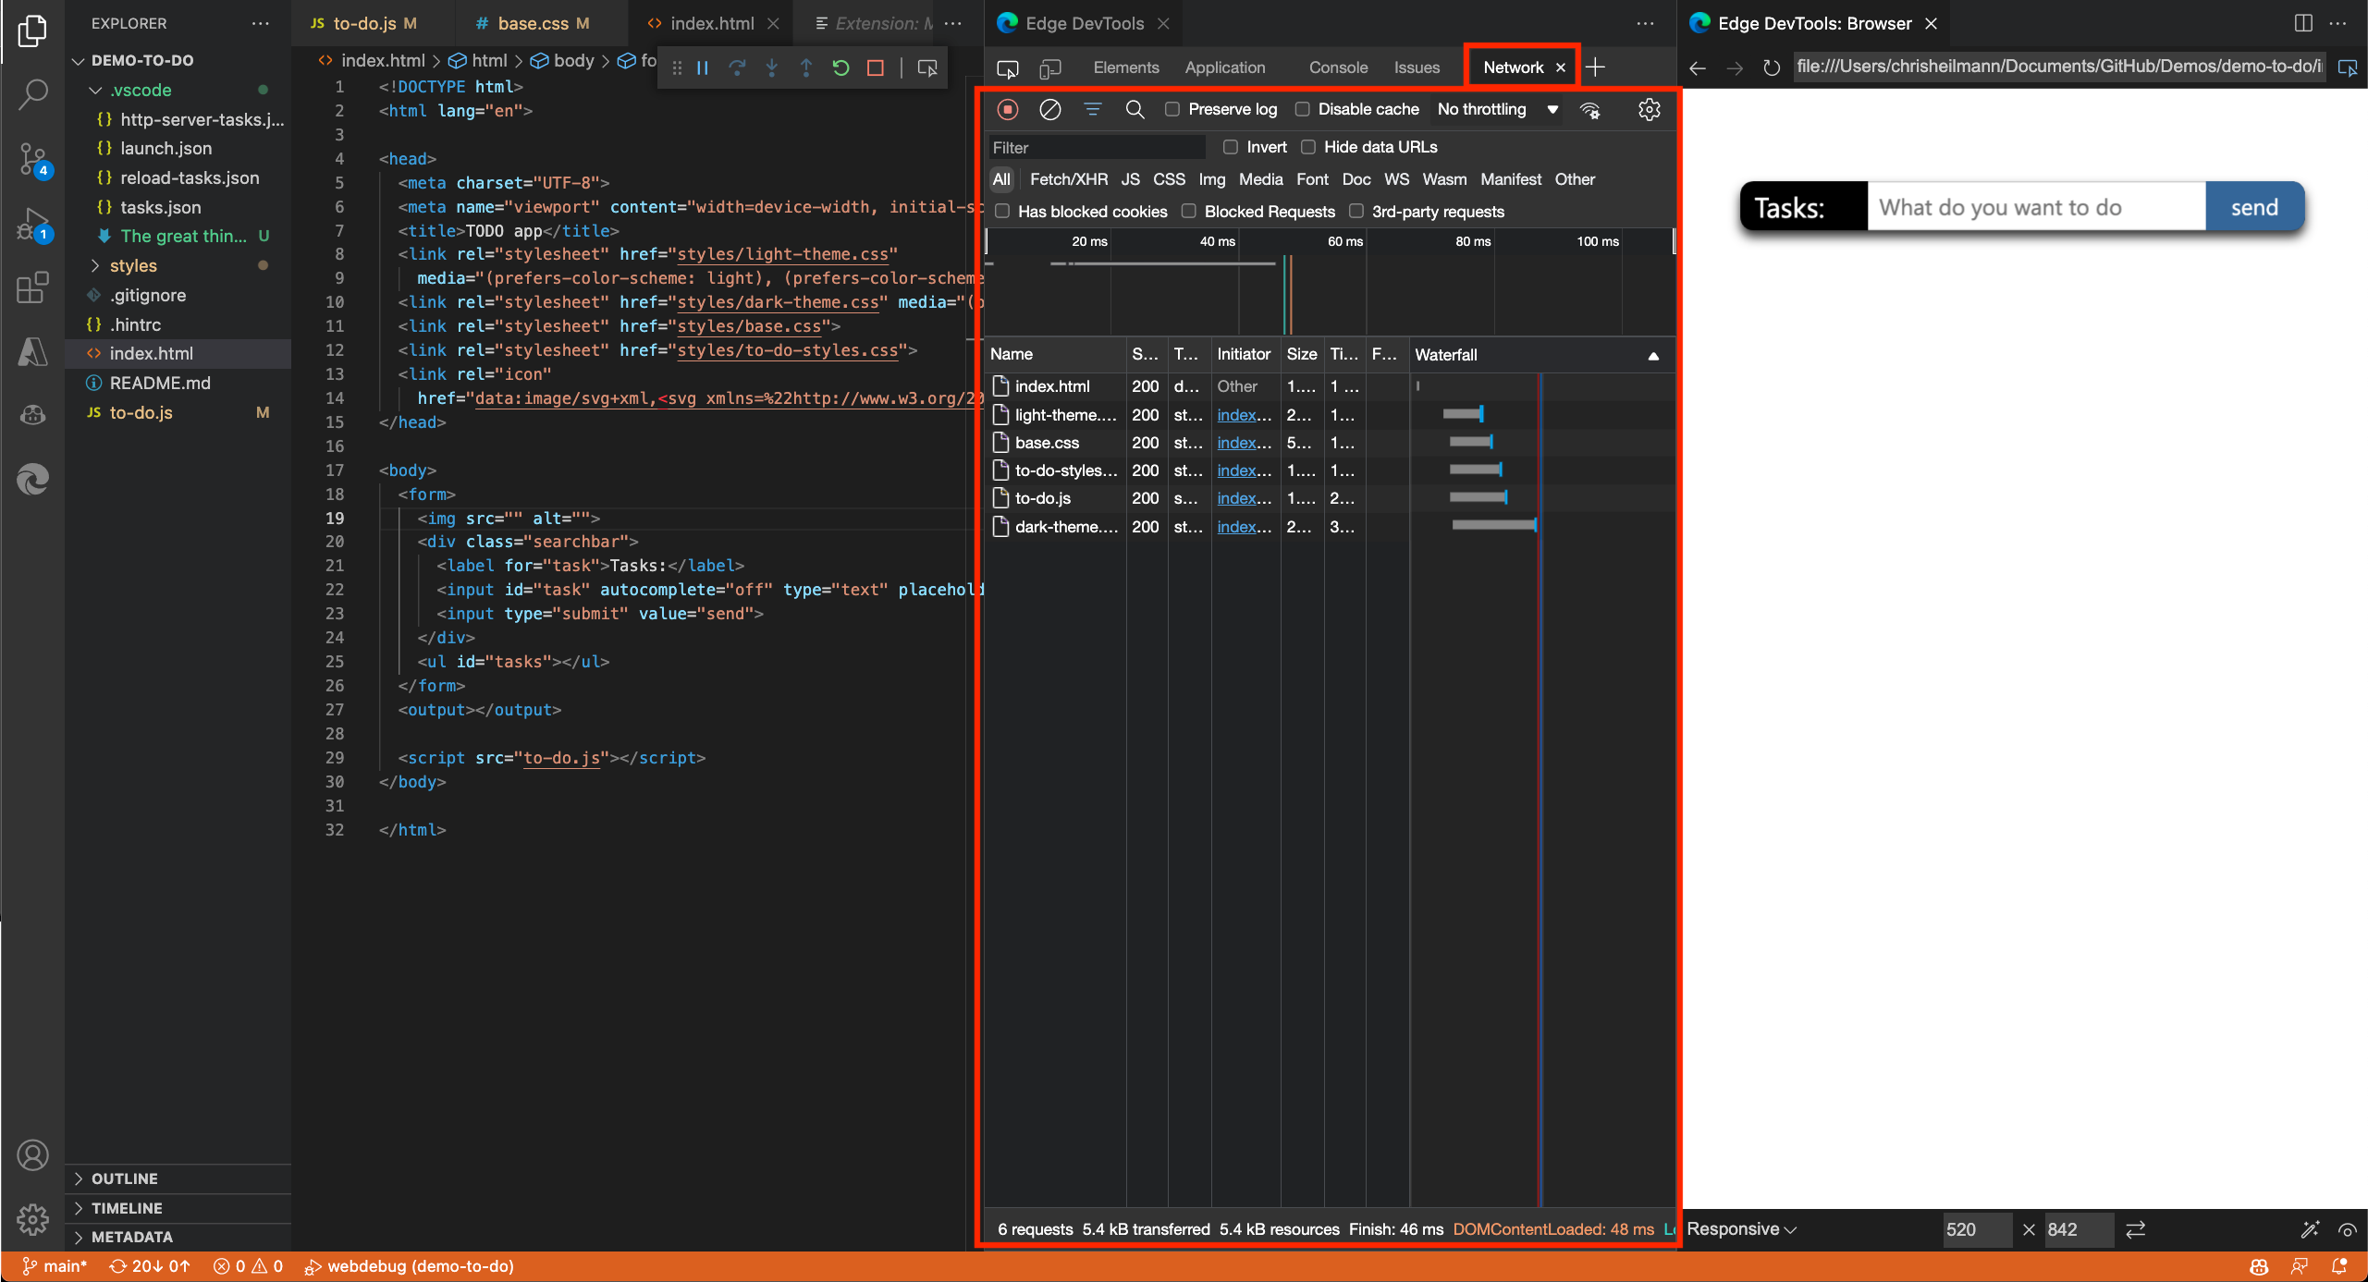This screenshot has height=1282, width=2368.
Task: Click the network filter search icon
Action: point(1135,109)
